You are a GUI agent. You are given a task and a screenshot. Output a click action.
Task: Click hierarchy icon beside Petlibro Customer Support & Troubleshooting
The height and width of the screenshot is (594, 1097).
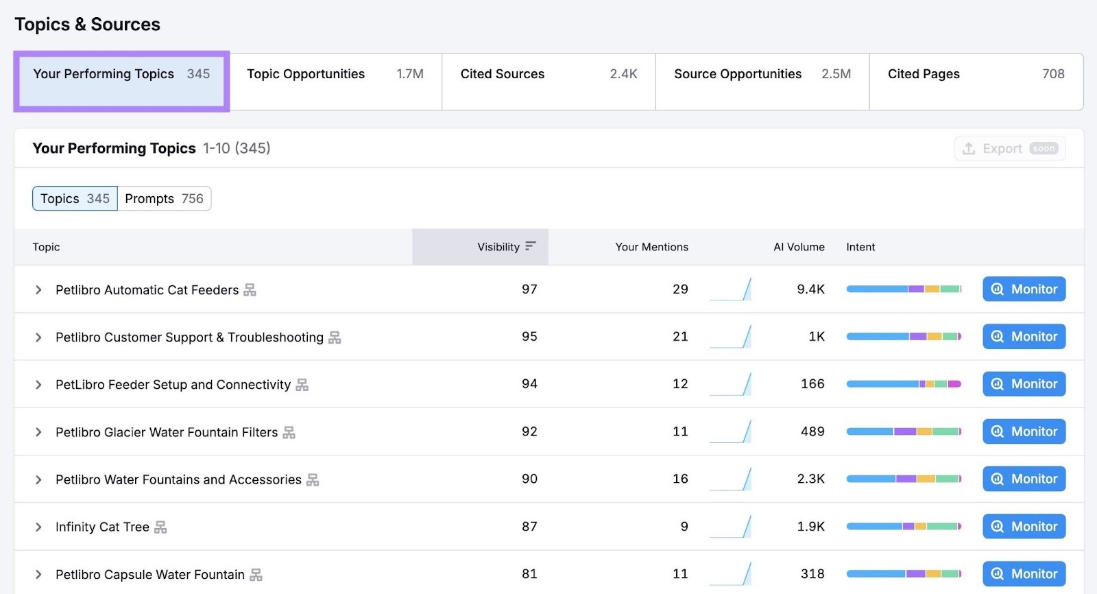pos(335,337)
